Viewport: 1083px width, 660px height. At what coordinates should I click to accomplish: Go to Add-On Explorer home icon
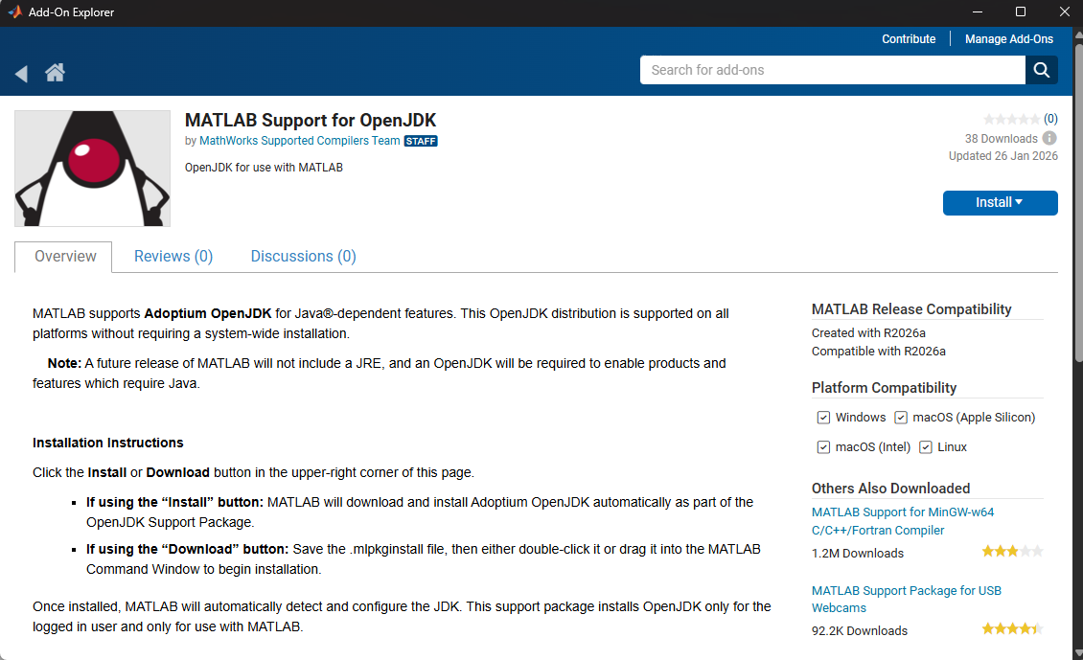pos(55,73)
